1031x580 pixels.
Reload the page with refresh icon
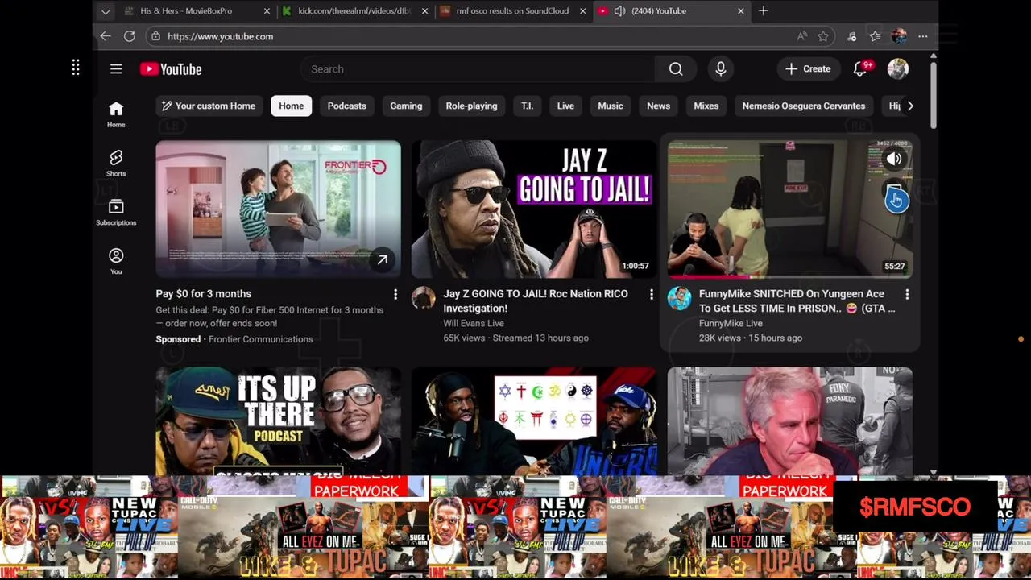(130, 36)
